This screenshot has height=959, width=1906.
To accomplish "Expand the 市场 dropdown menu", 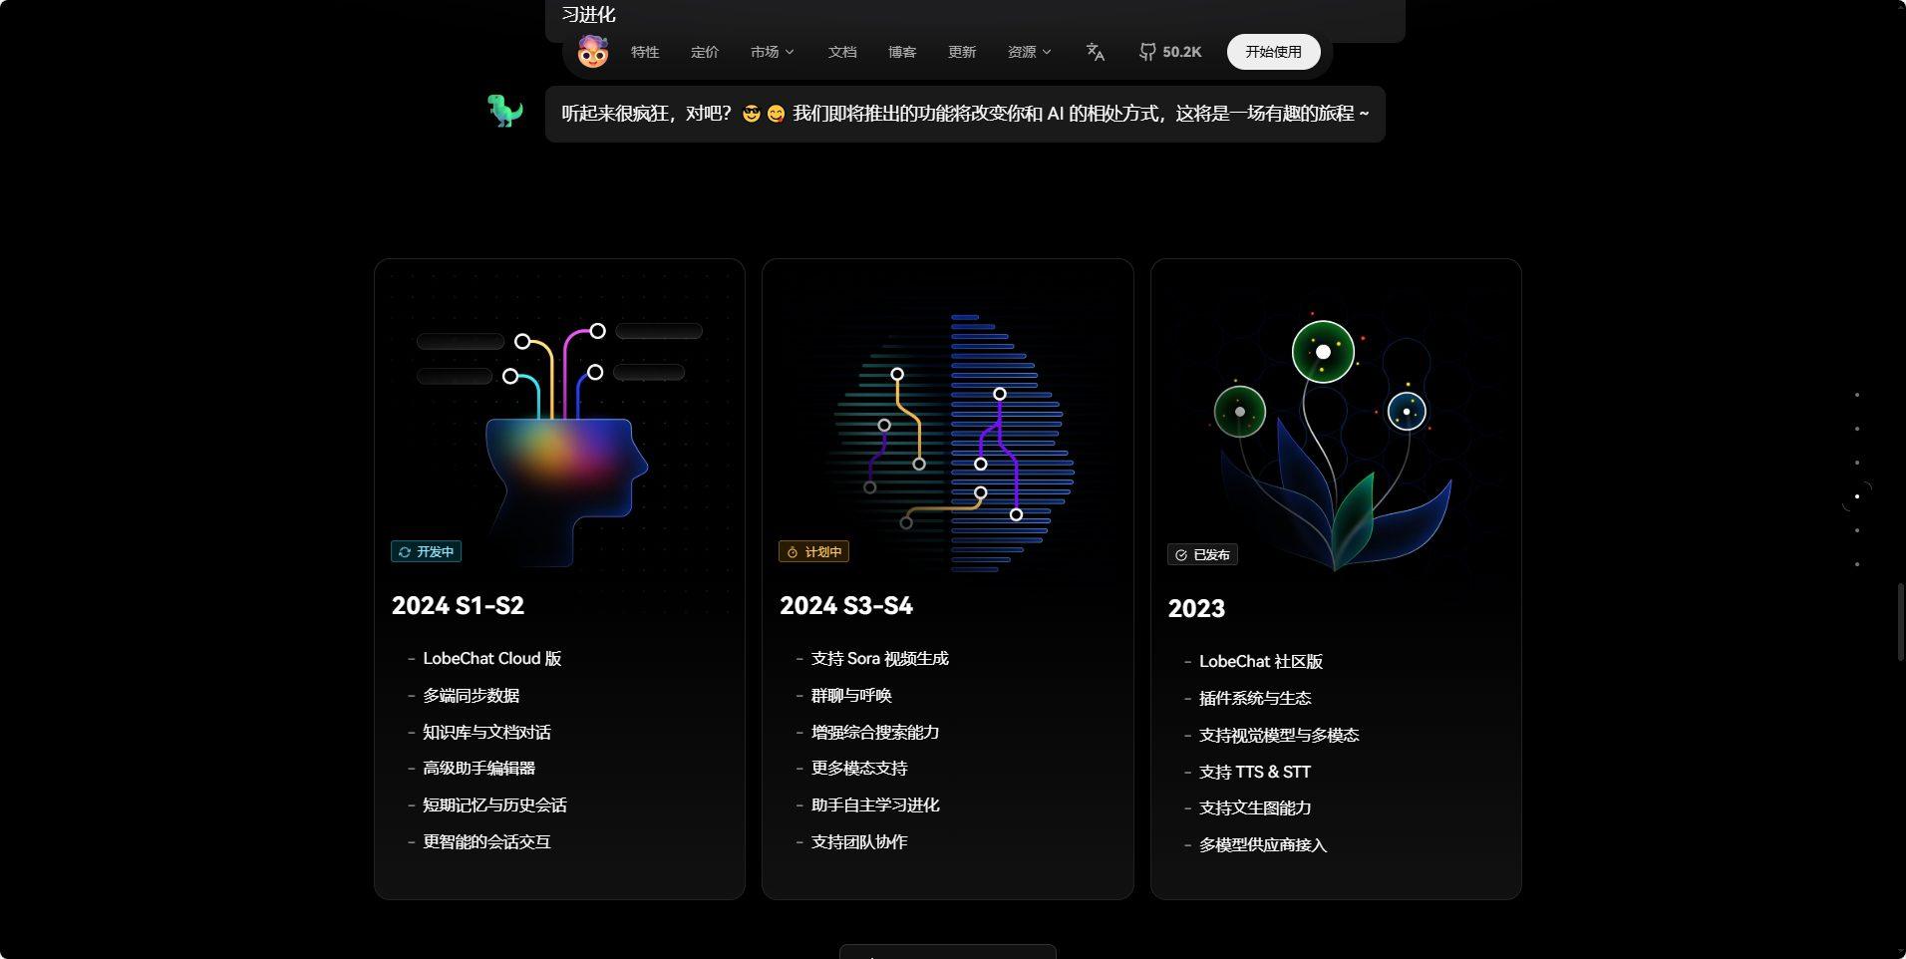I will click(772, 52).
